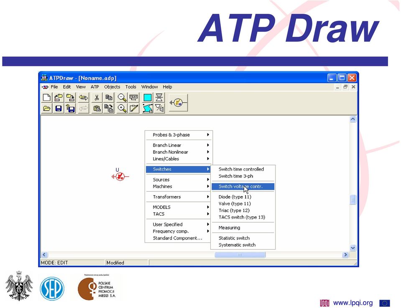Image resolution: width=401 pixels, height=308 pixels.
Task: Open the Help menu
Action: 168,87
